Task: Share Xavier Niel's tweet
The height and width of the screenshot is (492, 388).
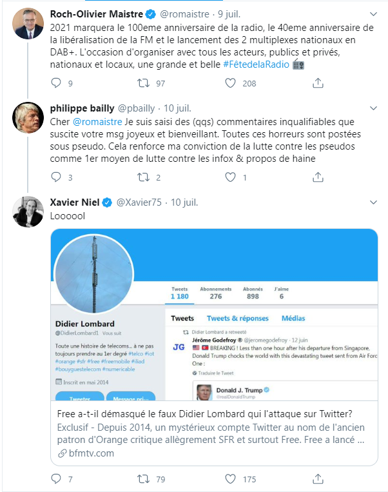Action: point(317,479)
